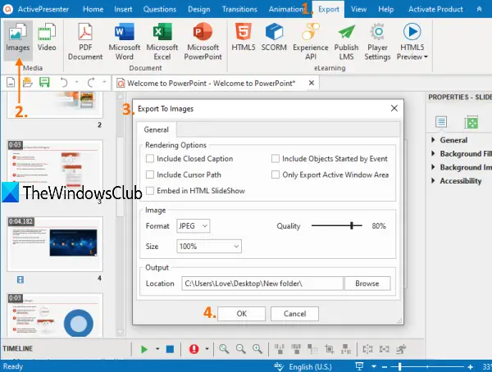Click the undo arrow
This screenshot has height=372, width=492.
[64, 83]
